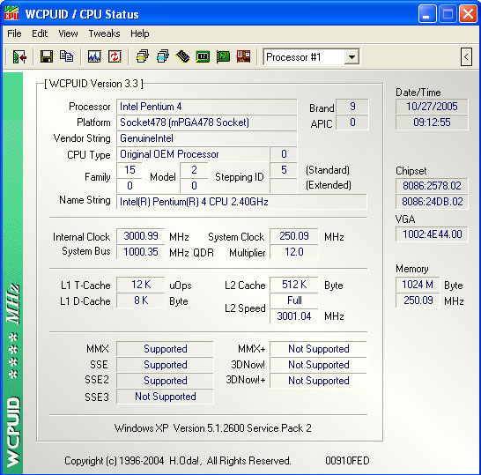Screen dimensions: 481x475
Task: Click the Stepping ID value 5
Action: [284, 170]
